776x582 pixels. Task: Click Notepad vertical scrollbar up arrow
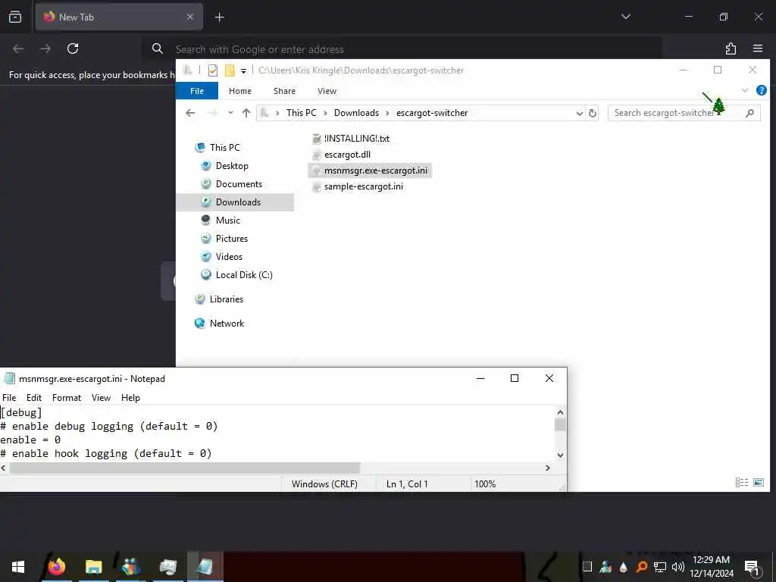560,412
